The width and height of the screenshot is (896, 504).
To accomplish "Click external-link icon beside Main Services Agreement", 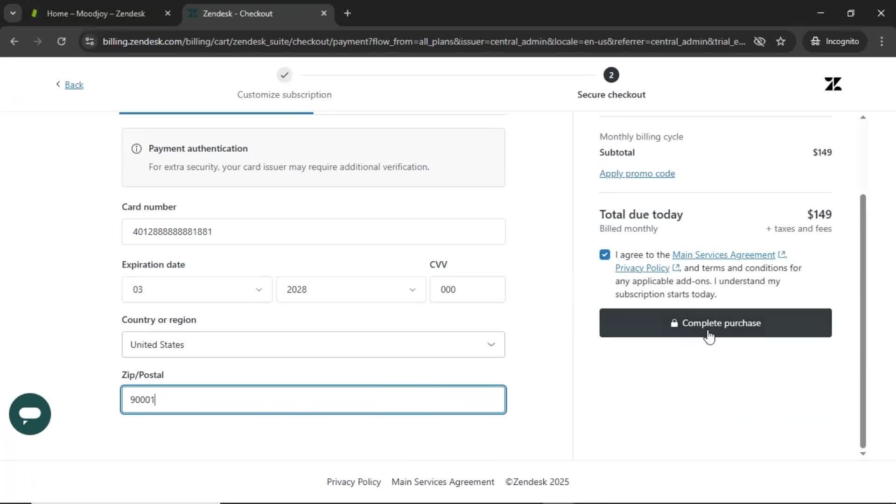I will [x=781, y=255].
